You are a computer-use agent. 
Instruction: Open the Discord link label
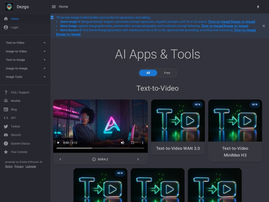coord(16,135)
